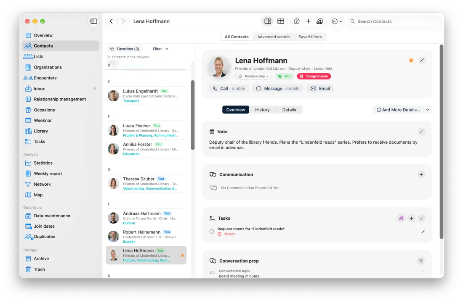This screenshot has height=303, width=463.
Task: Switch to split detail view layout
Action: 268,21
